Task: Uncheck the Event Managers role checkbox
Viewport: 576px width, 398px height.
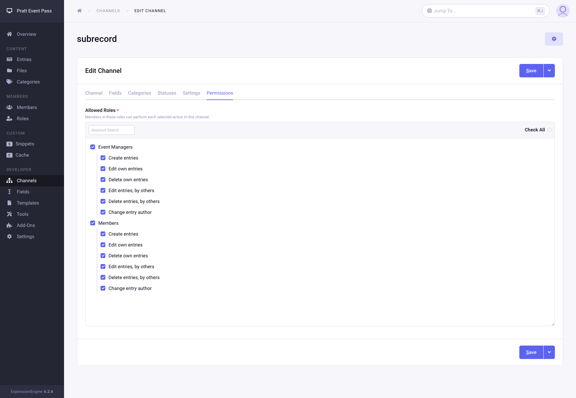Action: (x=93, y=147)
